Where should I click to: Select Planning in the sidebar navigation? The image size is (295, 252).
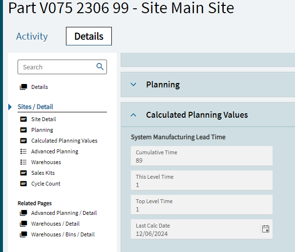coord(42,130)
